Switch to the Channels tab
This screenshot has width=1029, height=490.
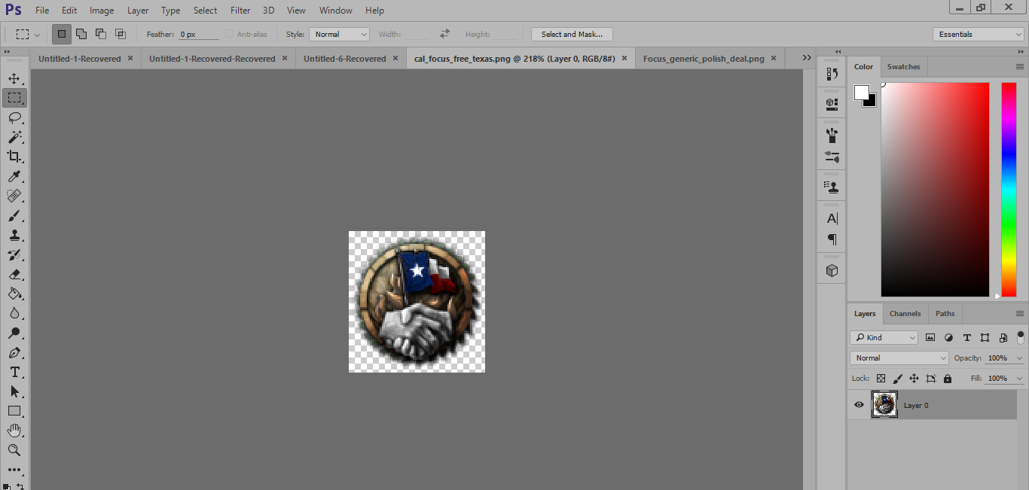coord(905,314)
